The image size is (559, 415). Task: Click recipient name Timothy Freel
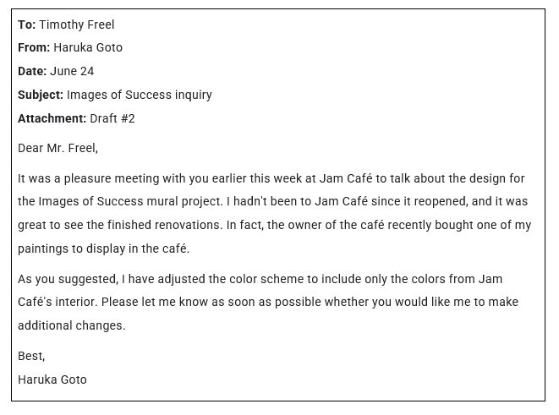point(76,25)
